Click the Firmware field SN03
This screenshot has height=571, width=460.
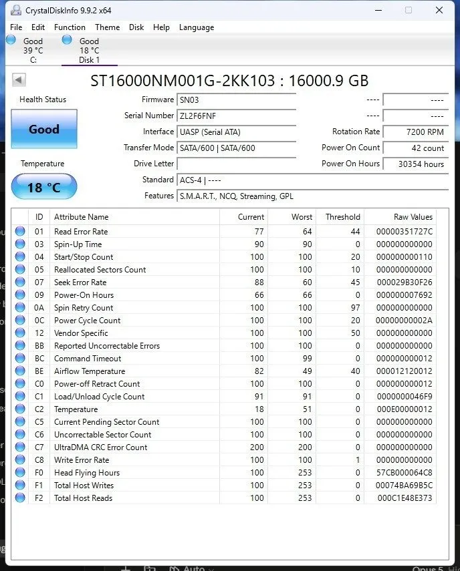[x=236, y=100]
